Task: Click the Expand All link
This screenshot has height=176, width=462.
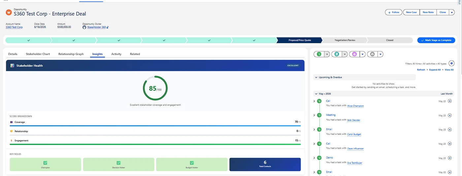Action: (x=435, y=70)
